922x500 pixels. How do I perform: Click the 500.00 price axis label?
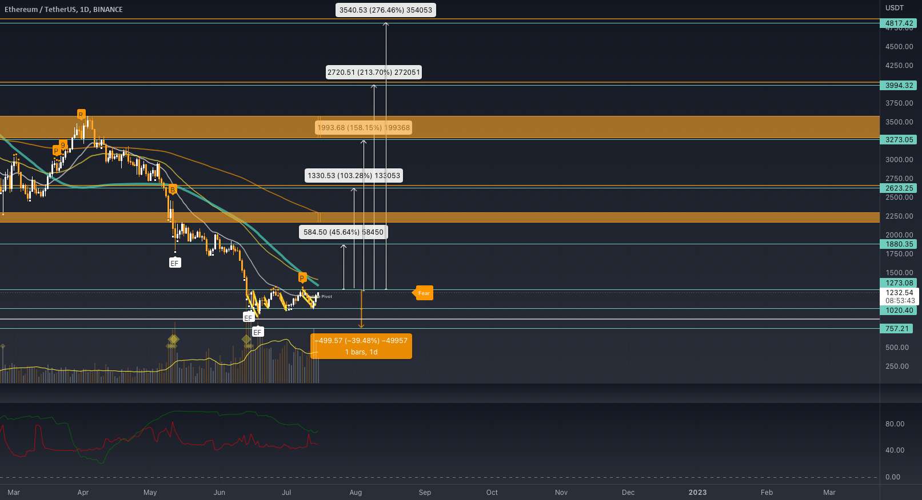tap(897, 347)
